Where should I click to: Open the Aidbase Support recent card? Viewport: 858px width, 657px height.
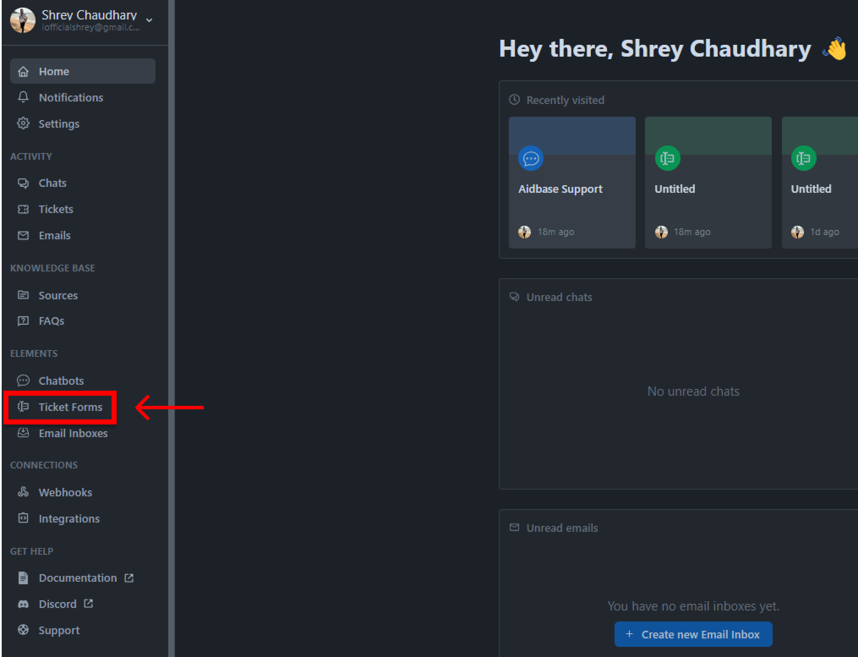point(572,183)
